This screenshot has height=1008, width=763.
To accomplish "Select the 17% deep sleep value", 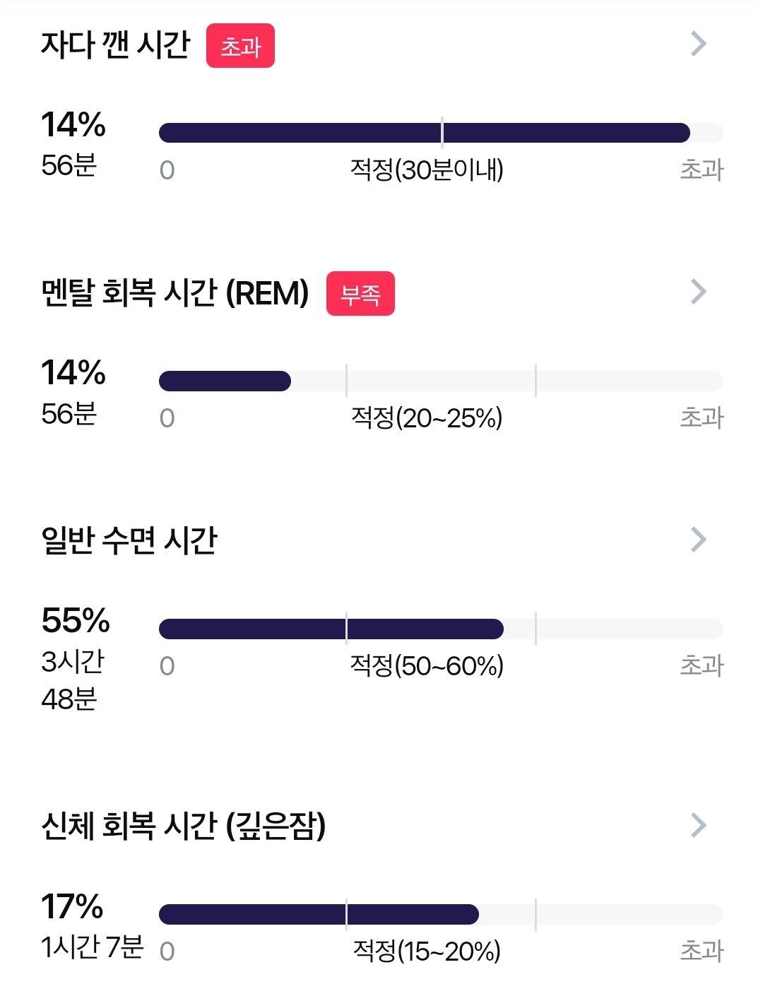I will pos(72,906).
